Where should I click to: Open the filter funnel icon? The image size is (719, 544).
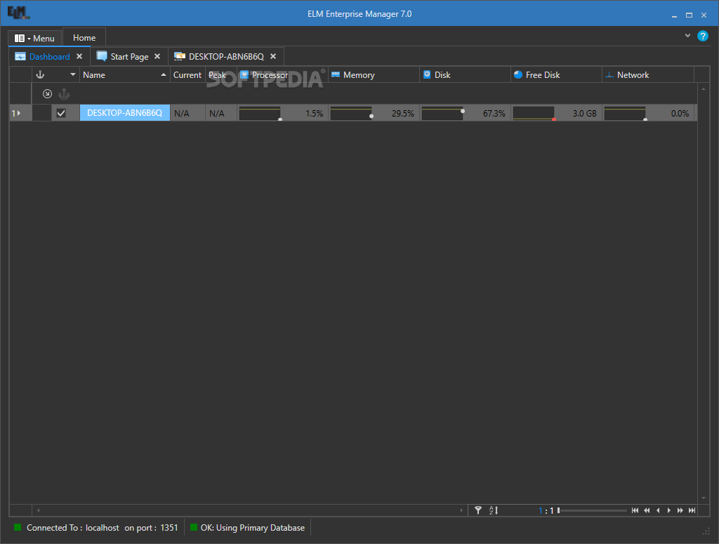tap(477, 510)
